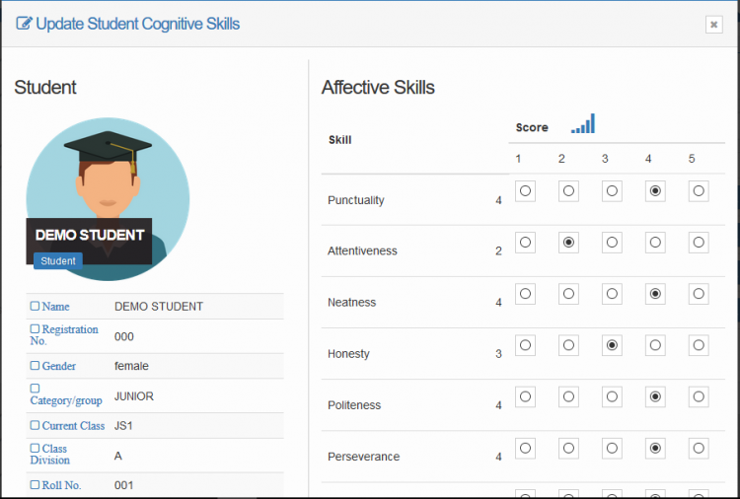The height and width of the screenshot is (499, 740).
Task: Click the DEMO STUDENT name banner
Action: point(90,235)
